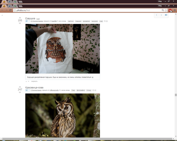Screen dimensions: 177x141
Task: Click the red Adblock extension icon
Action: coord(170,10)
